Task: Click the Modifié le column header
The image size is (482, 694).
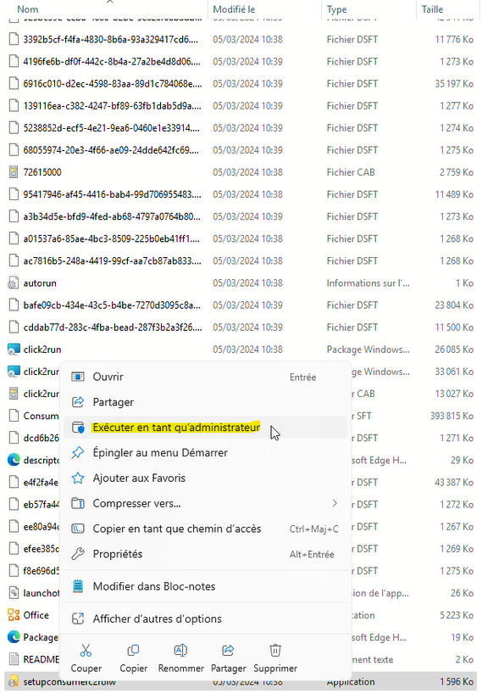Action: pyautogui.click(x=234, y=9)
